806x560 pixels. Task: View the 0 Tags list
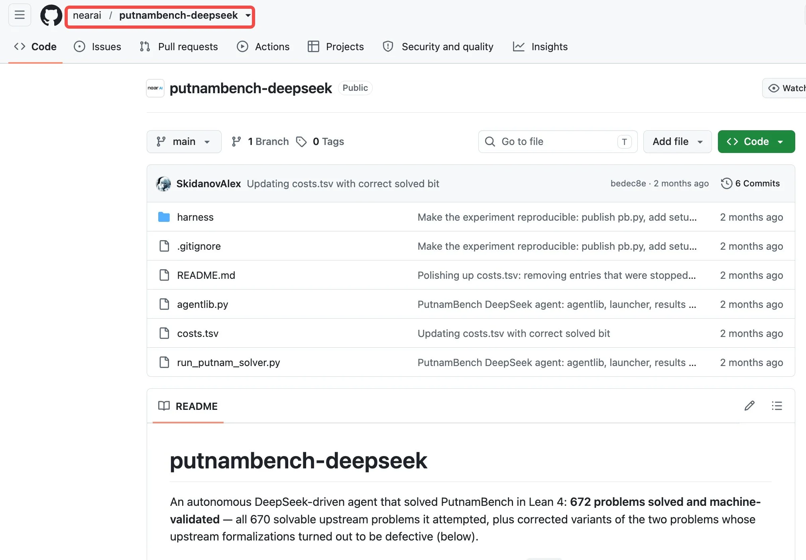[320, 141]
